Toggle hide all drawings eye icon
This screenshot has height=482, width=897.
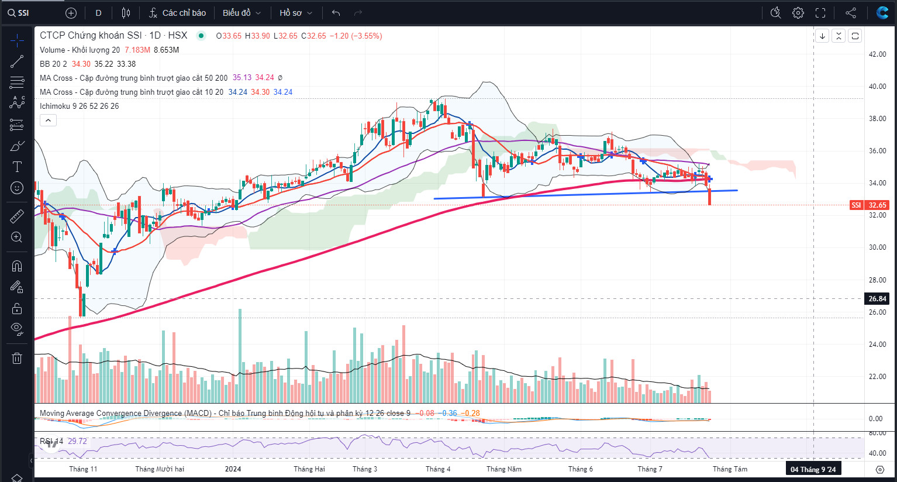tap(17, 329)
